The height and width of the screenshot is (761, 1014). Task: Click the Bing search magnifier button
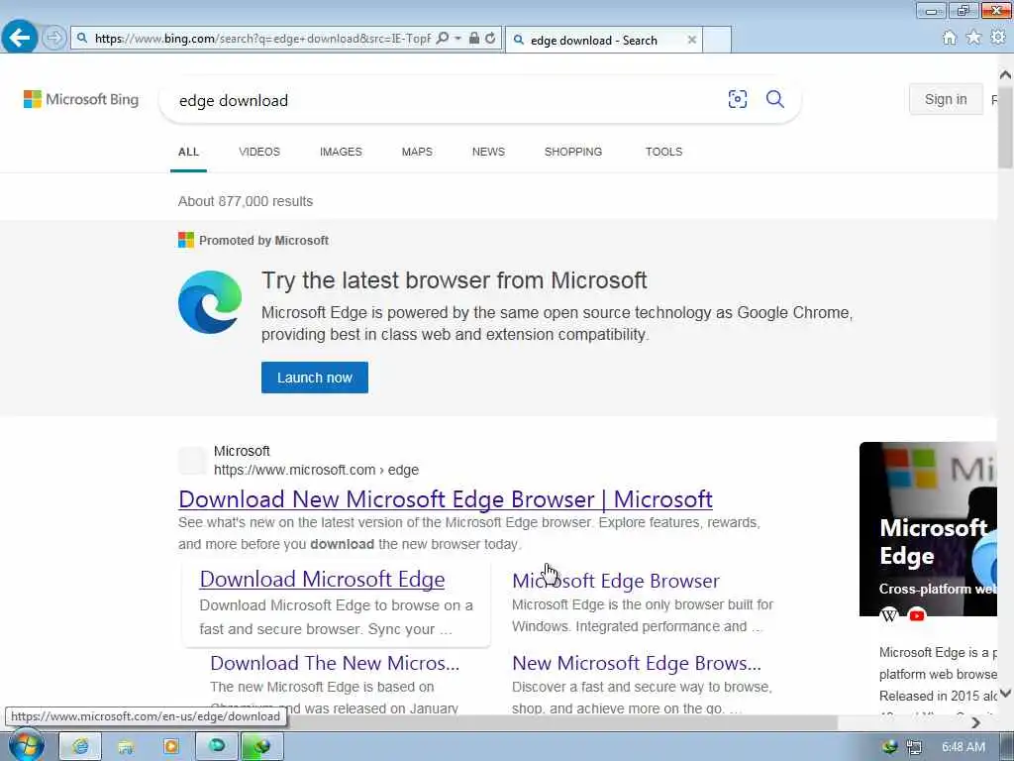(774, 99)
